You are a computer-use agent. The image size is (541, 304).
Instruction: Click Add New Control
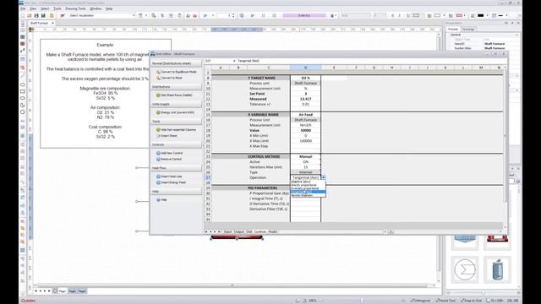(x=169, y=153)
